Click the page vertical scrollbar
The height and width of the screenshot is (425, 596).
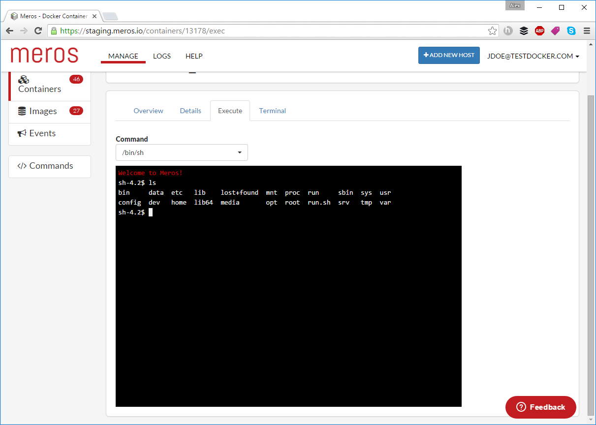pyautogui.click(x=591, y=256)
